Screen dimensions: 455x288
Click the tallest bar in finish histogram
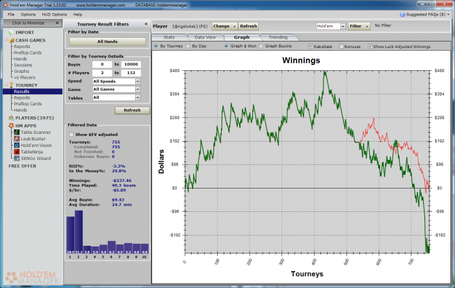coord(79,232)
